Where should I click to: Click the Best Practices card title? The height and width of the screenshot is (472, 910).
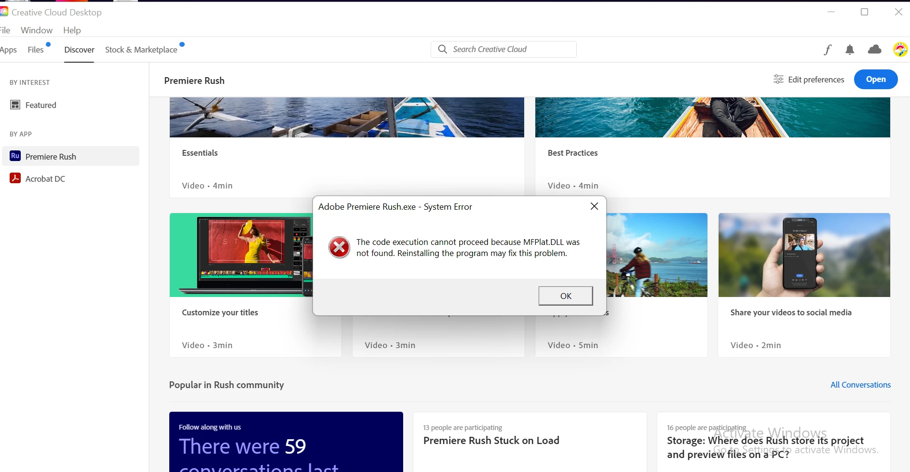572,153
